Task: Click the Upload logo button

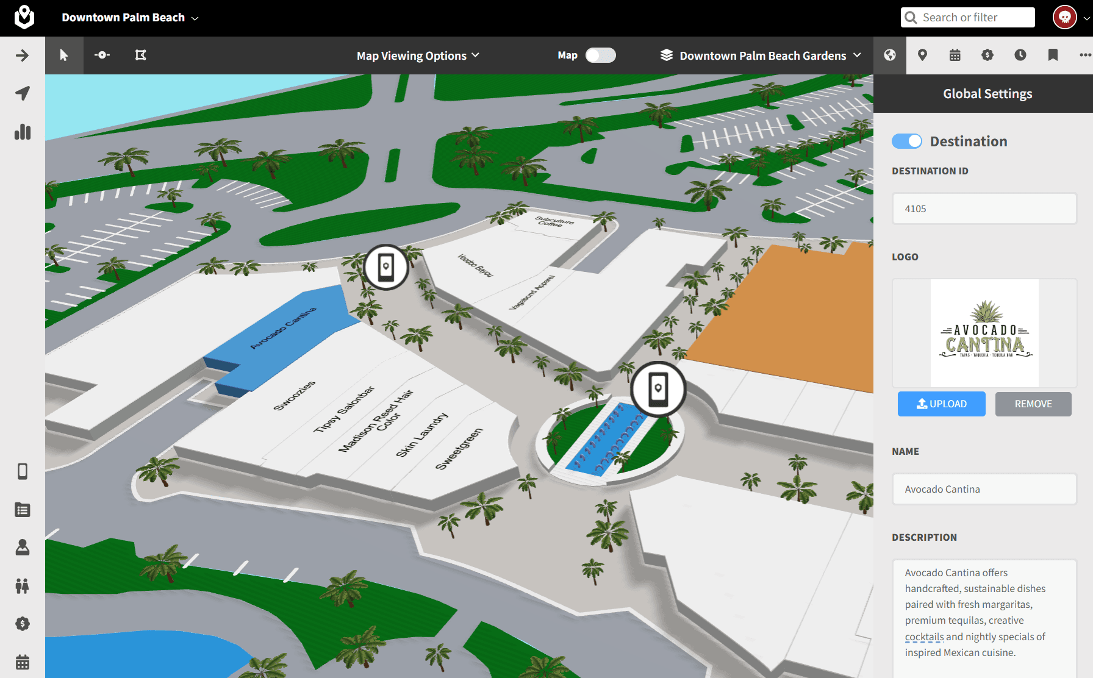Action: 941,404
